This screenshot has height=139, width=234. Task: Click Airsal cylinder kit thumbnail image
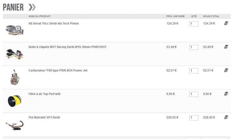coord(15,30)
